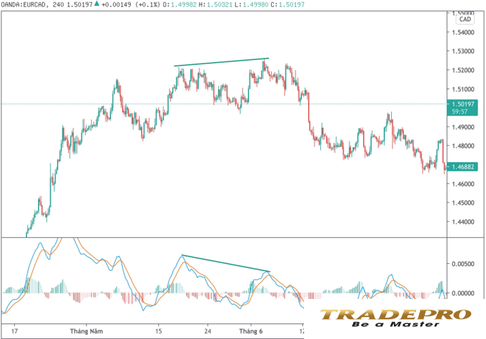Click the 0.00000 zero level on MACD scale

tap(463, 293)
